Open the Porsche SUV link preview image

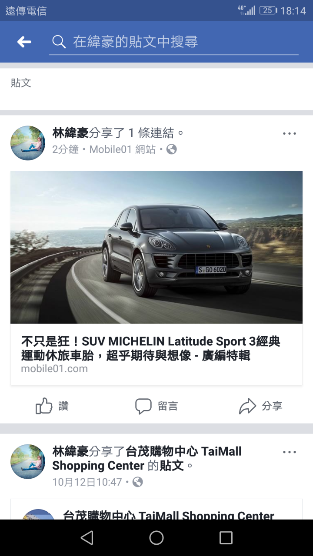[x=156, y=247]
